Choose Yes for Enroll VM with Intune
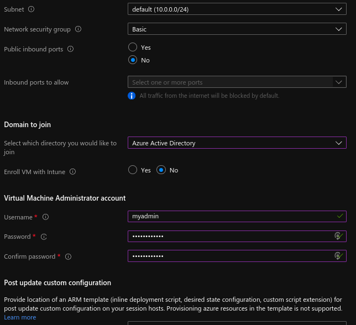 (133, 170)
